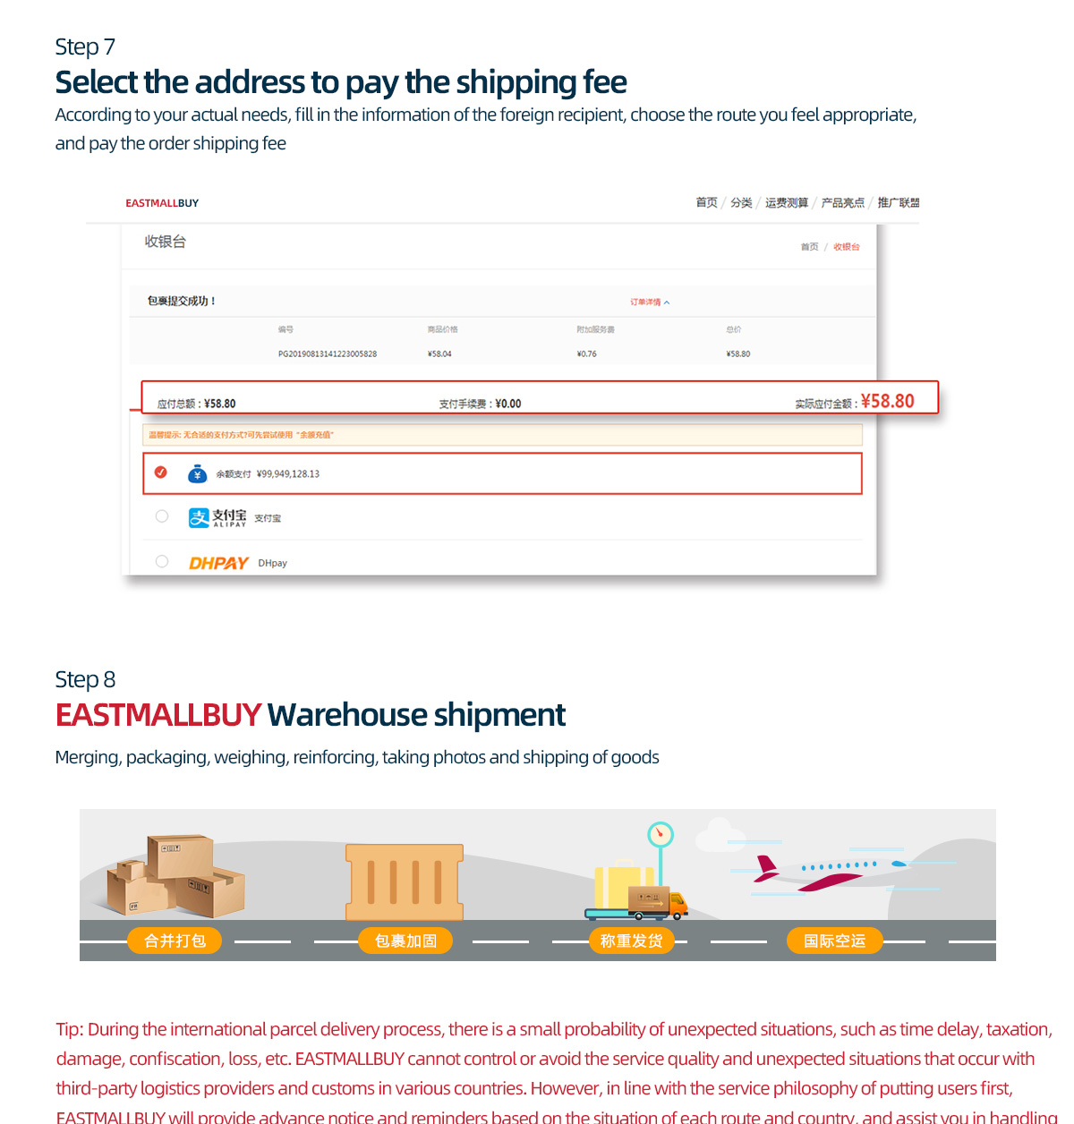Collapse the 订单详情 order details expander
1074x1124 pixels.
pyautogui.click(x=650, y=302)
